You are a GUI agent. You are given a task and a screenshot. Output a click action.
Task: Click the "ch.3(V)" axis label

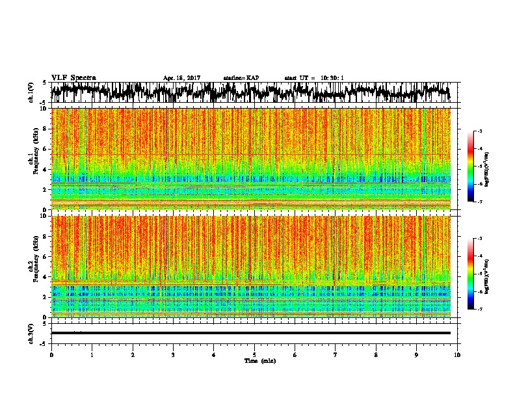[x=31, y=334]
